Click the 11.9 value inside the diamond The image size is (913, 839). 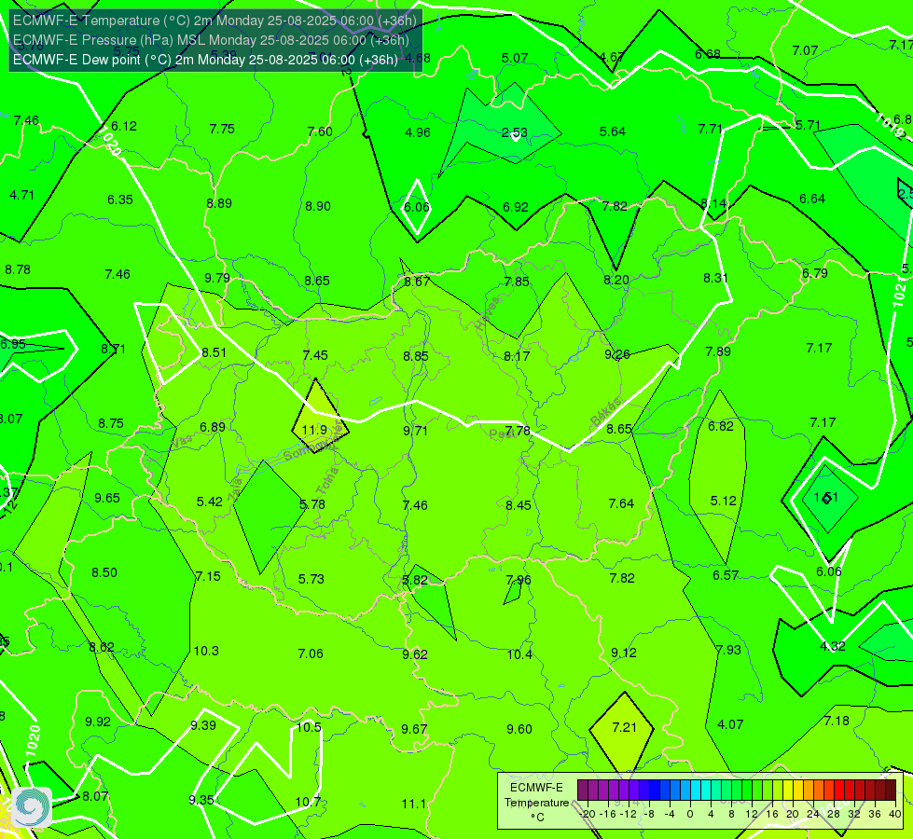[x=314, y=430]
